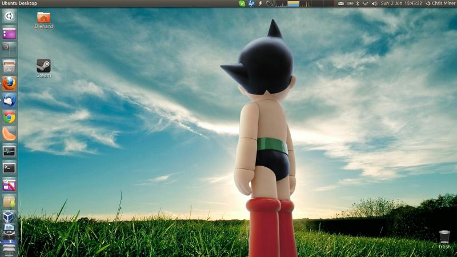Open the HP indicator in top panel
This screenshot has height=257, width=457.
point(251,3)
